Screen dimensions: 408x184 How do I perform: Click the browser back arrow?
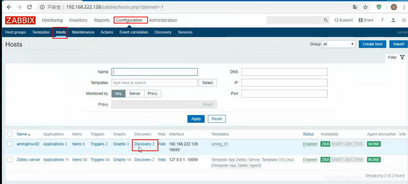click(x=9, y=7)
